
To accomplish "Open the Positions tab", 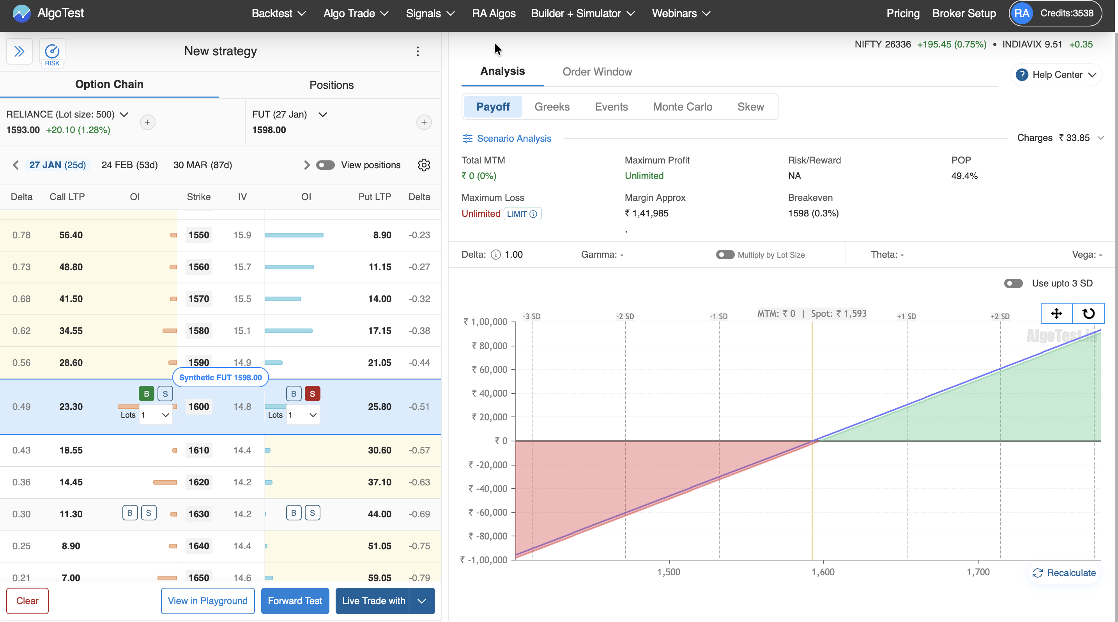I will (331, 85).
